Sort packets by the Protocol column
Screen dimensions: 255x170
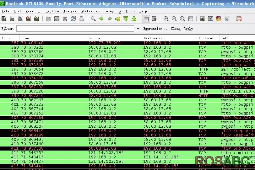tap(208, 38)
